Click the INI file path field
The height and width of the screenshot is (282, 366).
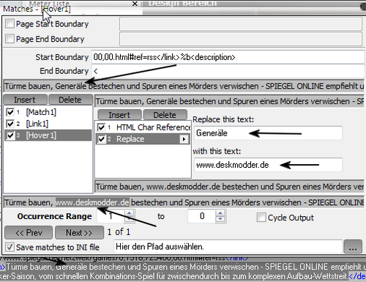228,247
